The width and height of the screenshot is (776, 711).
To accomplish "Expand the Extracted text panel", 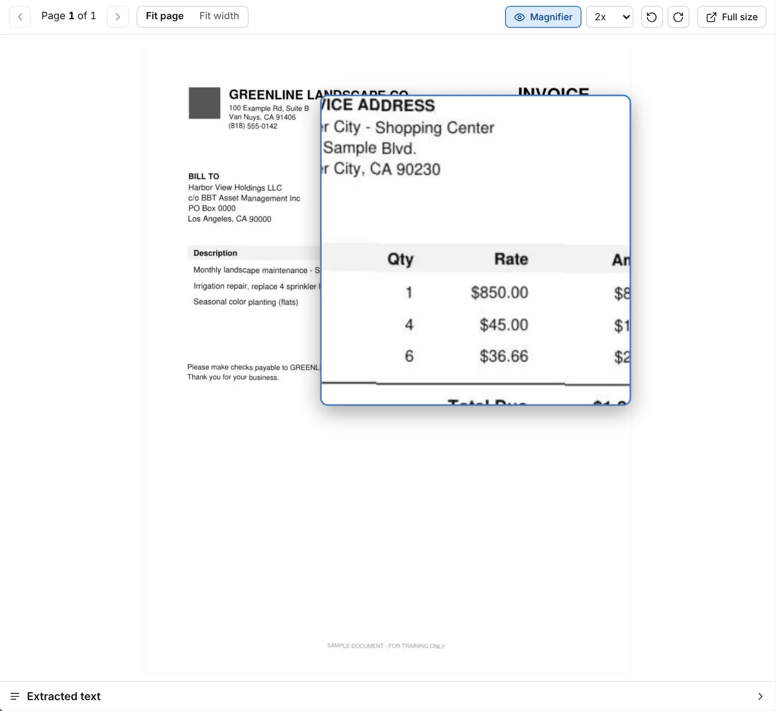I will (x=388, y=696).
